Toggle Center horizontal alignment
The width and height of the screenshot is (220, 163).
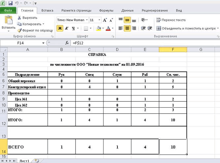[x=127, y=28]
